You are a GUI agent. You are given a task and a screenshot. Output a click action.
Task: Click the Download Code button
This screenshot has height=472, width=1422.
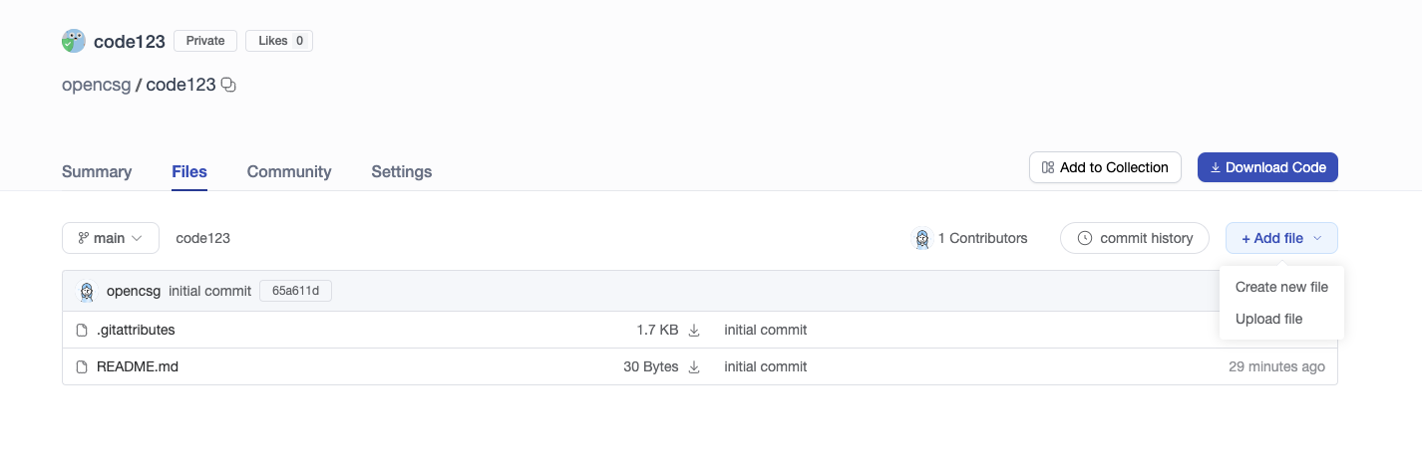[1267, 167]
